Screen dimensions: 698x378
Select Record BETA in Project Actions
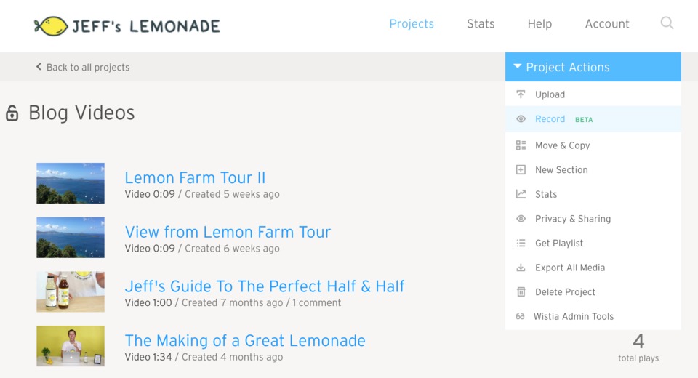click(550, 119)
